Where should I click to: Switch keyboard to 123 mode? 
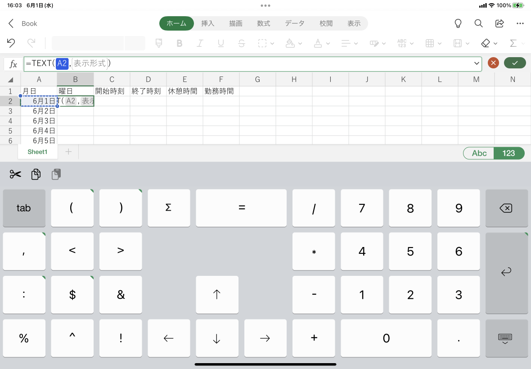pyautogui.click(x=509, y=153)
